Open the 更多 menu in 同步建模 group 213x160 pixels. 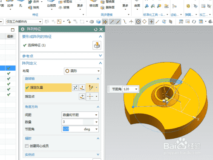click(x=125, y=6)
